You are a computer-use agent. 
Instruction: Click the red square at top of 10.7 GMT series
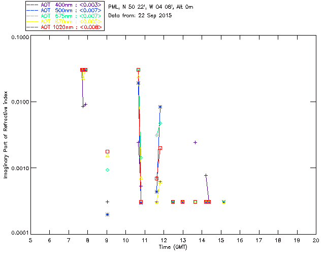138,70
